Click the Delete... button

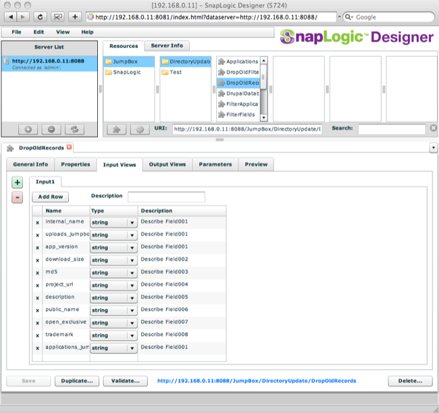[x=410, y=381]
